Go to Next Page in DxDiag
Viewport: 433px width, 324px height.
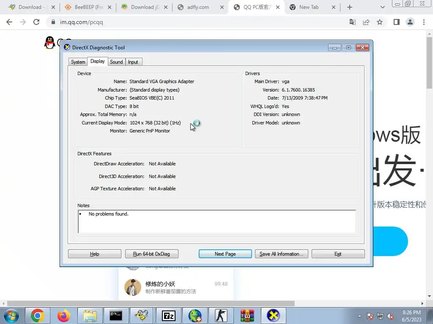click(x=225, y=254)
